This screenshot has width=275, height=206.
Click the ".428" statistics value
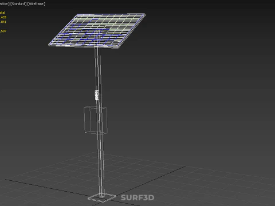pos(3,17)
